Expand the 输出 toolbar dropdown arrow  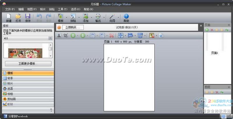(104, 17)
